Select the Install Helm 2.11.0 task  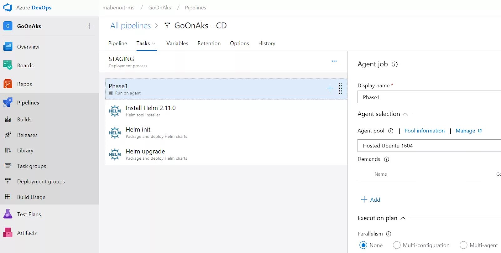click(226, 111)
